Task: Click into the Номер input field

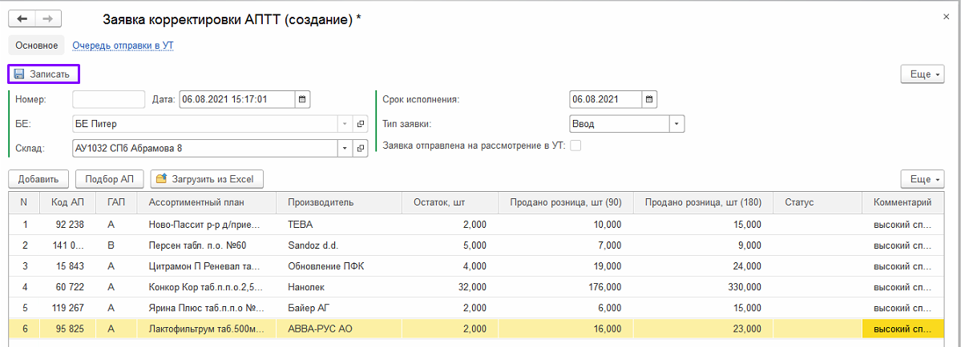Action: point(108,100)
